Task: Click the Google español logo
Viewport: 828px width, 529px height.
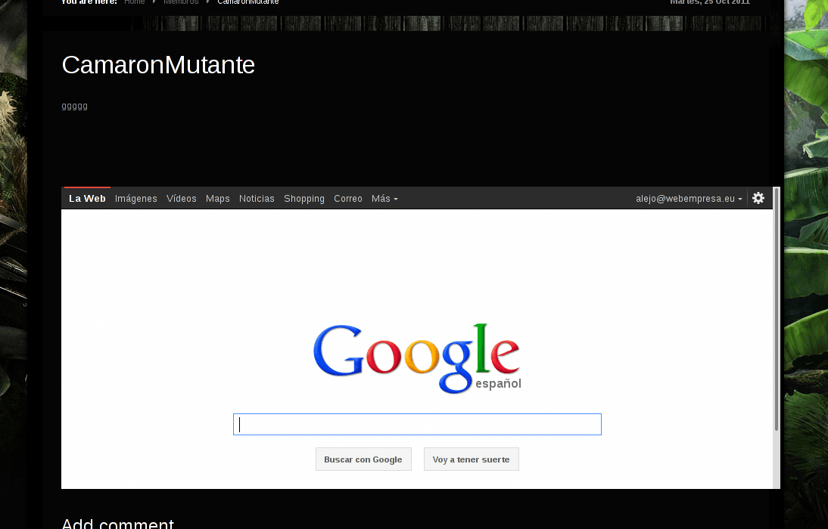Action: coord(417,359)
